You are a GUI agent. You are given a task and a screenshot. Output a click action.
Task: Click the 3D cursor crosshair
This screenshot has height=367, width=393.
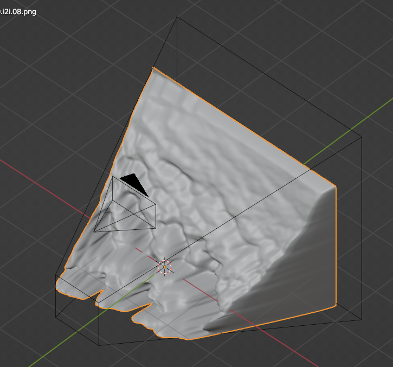(165, 266)
